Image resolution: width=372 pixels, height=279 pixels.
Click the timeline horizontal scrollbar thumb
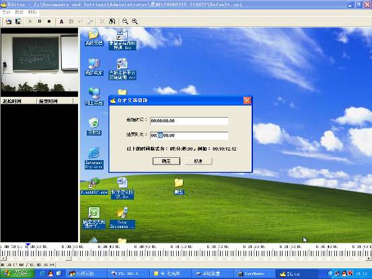tap(69, 258)
